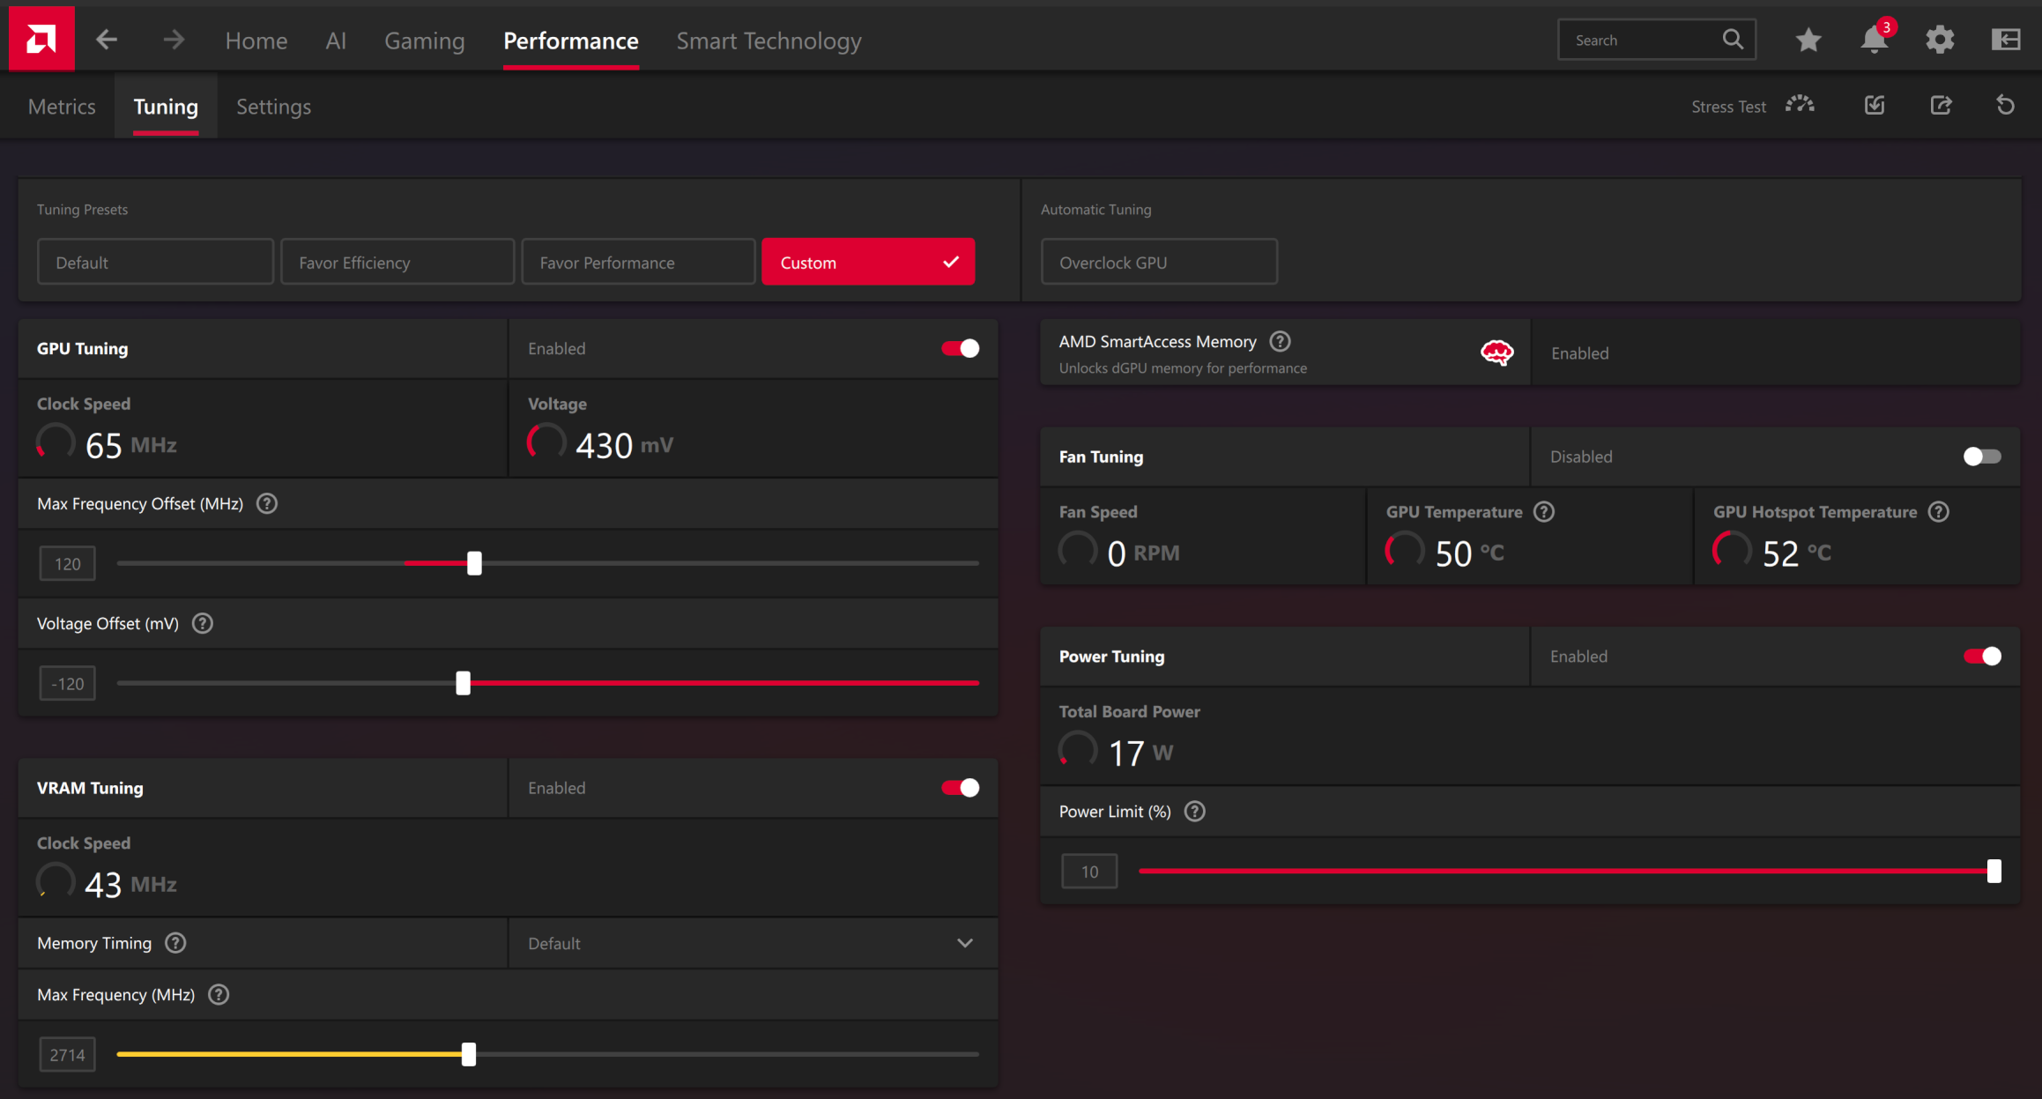Open favorites with the star icon
This screenshot has height=1099, width=2042.
tap(1808, 40)
